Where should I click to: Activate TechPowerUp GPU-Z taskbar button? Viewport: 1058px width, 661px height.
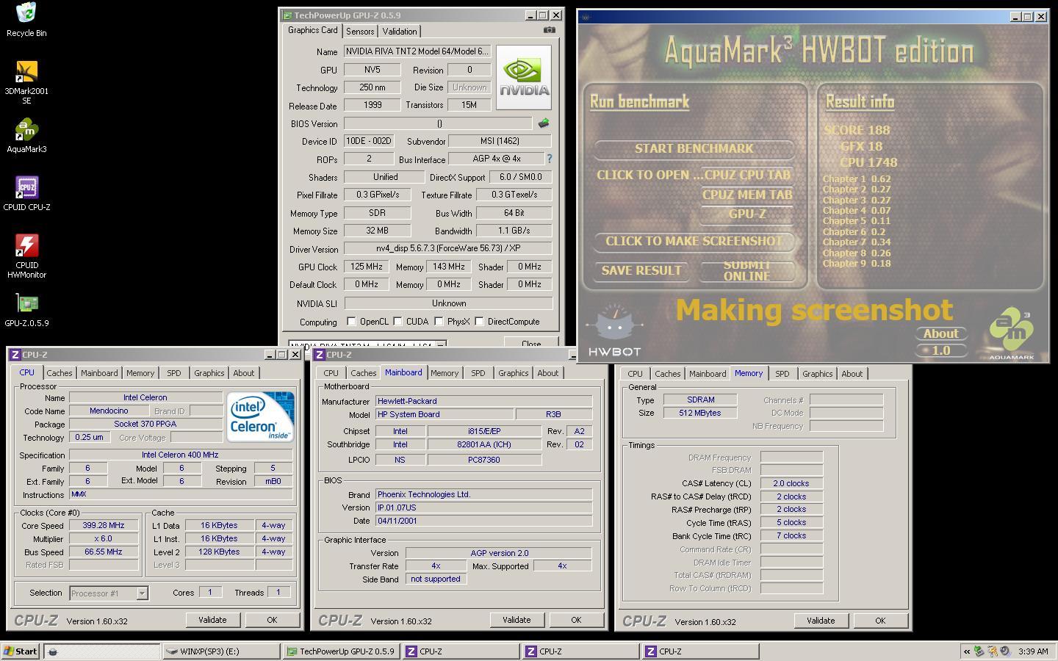[341, 651]
